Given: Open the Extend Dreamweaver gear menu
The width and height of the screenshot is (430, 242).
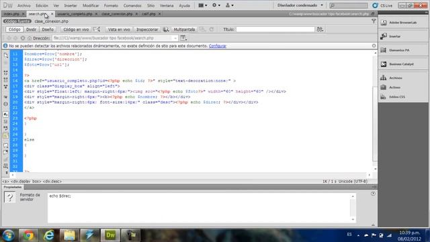Looking at the screenshot, I should point(216,5).
